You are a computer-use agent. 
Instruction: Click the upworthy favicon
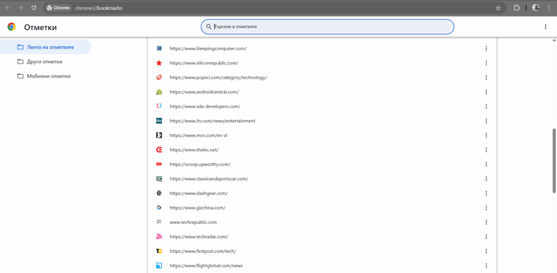click(159, 164)
